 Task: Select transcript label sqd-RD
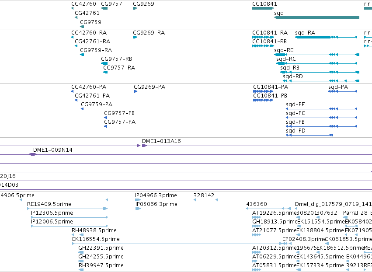(293, 77)
